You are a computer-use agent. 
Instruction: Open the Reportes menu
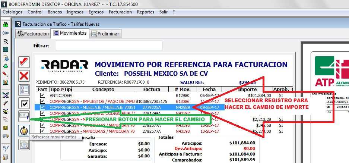tap(146, 12)
